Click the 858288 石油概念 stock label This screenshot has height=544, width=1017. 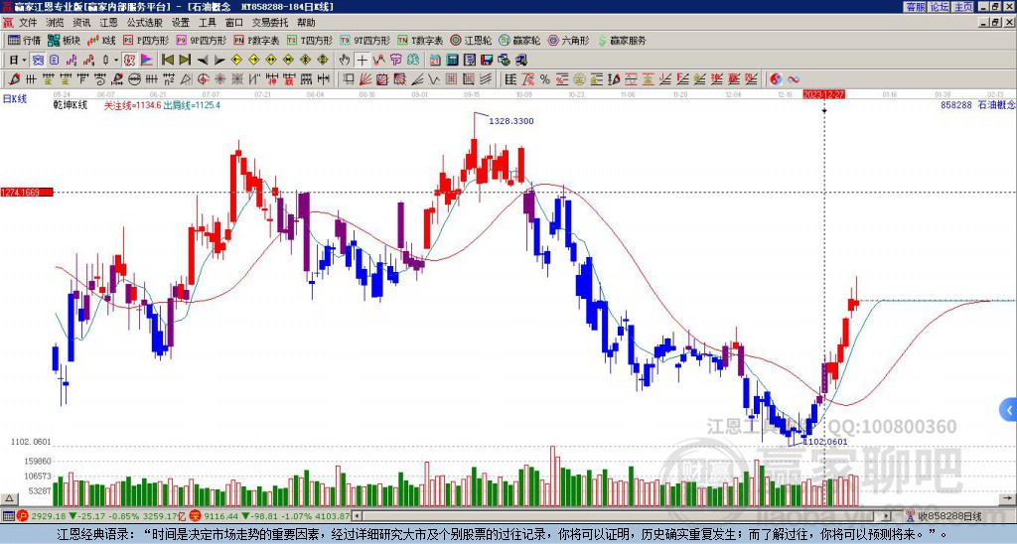coord(978,105)
